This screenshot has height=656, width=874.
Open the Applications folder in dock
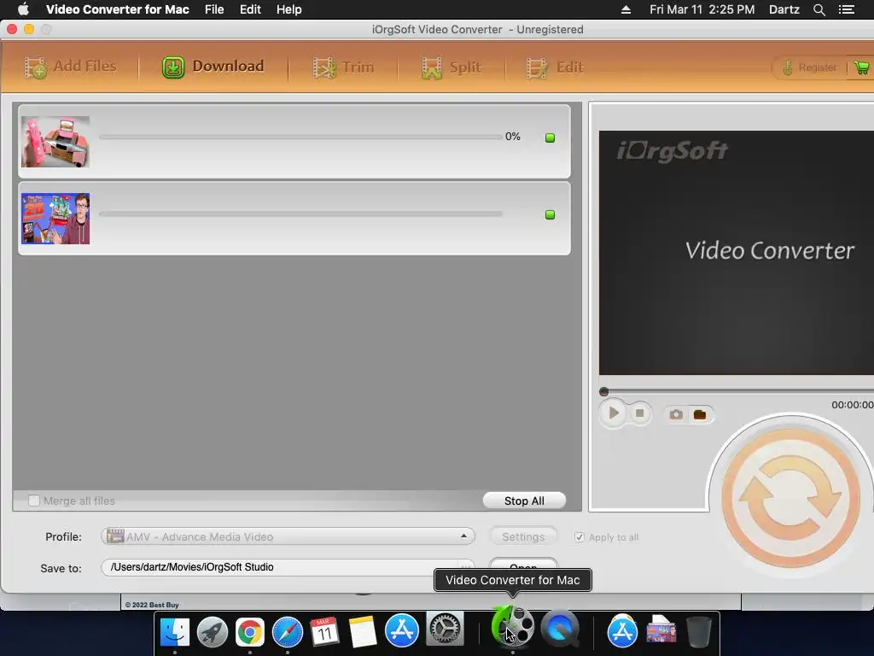(622, 631)
